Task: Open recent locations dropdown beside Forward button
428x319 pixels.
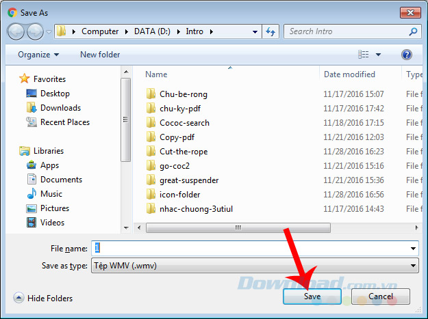Action: 49,32
